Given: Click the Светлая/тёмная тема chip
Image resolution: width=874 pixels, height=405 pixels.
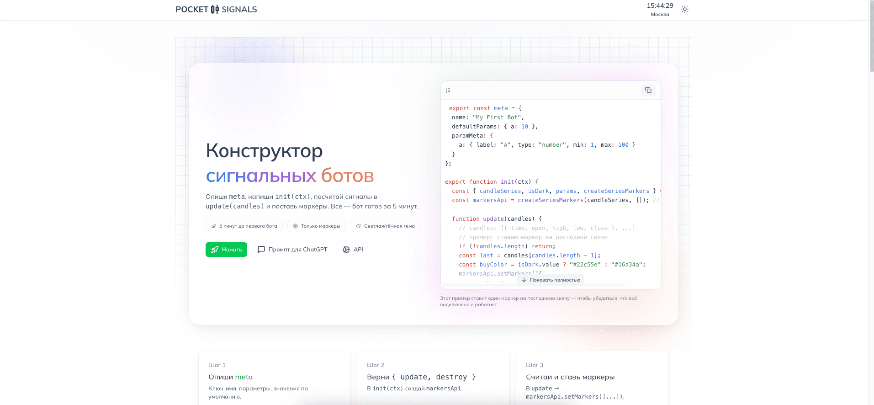Looking at the screenshot, I should coord(385,226).
